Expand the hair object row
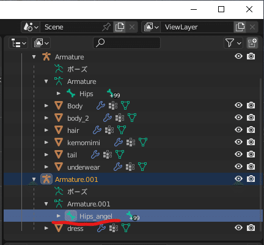Viewport: 264px width, 245px height. click(x=46, y=130)
